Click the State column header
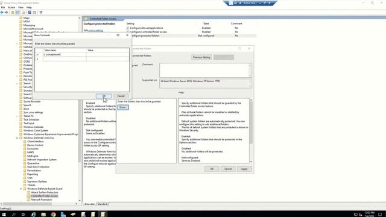 click(x=206, y=24)
